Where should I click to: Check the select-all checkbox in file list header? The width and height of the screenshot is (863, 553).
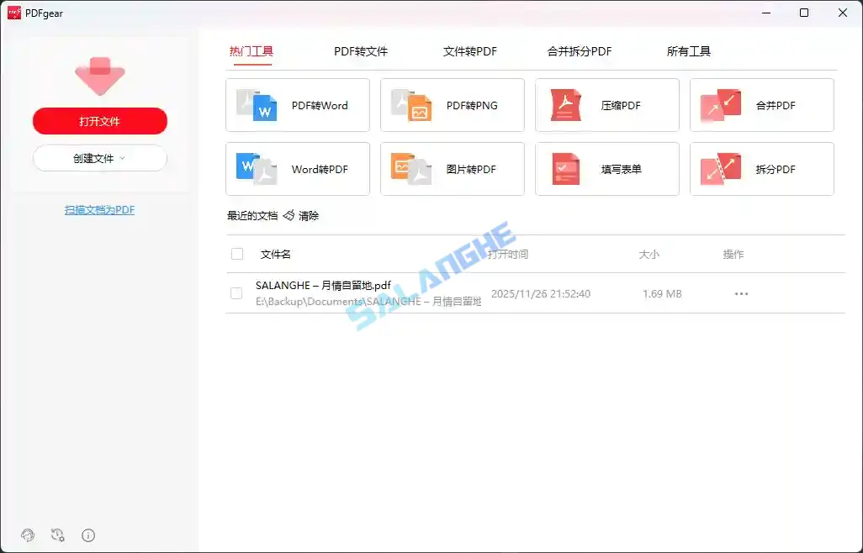[236, 254]
